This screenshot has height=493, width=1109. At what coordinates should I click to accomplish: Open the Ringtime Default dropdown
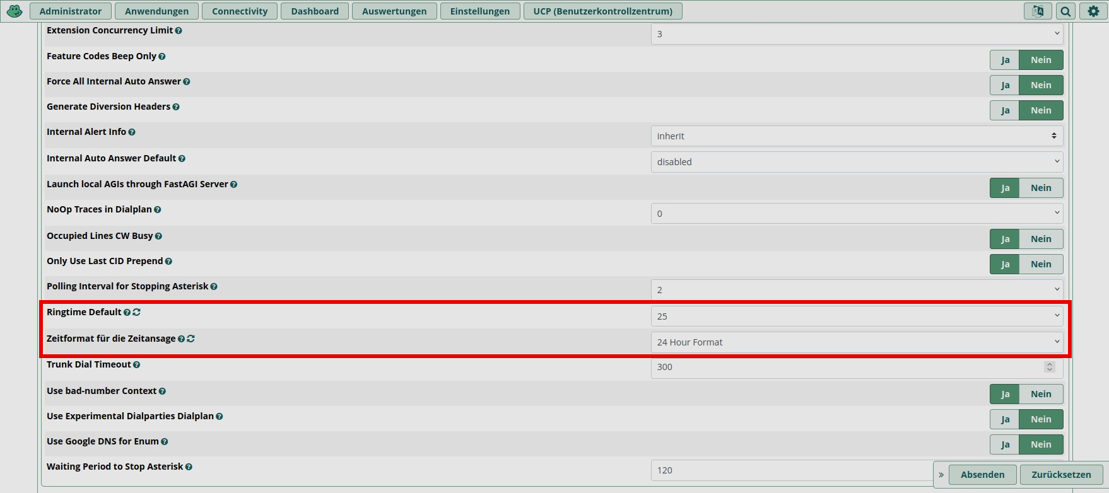(x=856, y=316)
